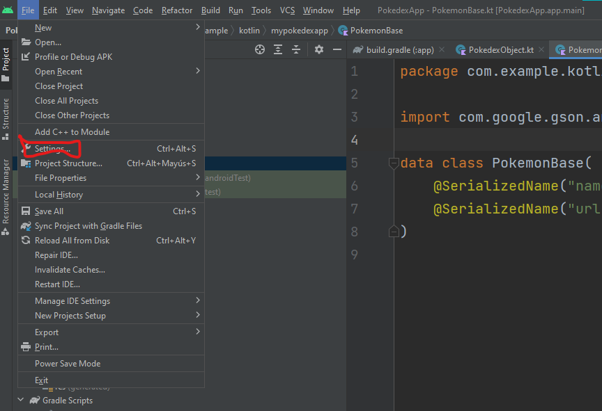Expand the Open Recent submenu
Viewport: 602px width, 411px height.
pos(59,72)
